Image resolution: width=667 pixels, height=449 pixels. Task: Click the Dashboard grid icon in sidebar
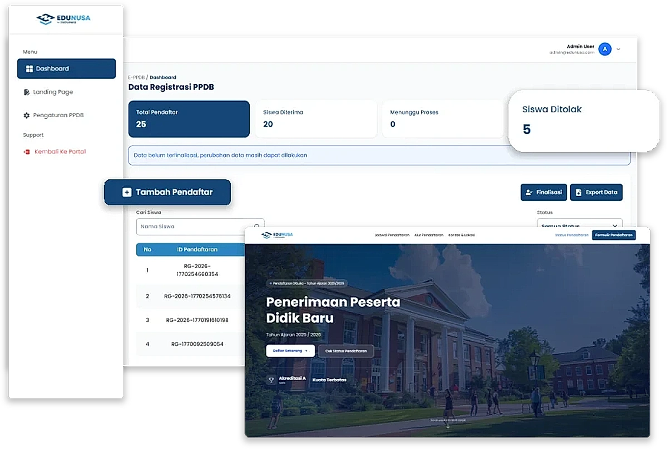click(29, 69)
